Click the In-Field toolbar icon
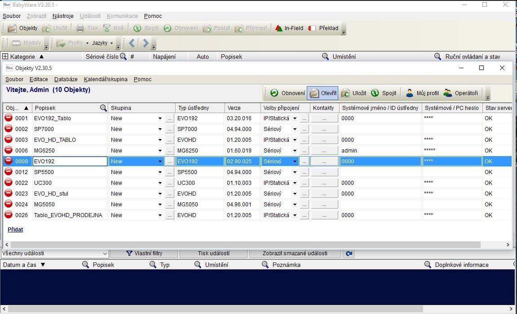 [279, 28]
